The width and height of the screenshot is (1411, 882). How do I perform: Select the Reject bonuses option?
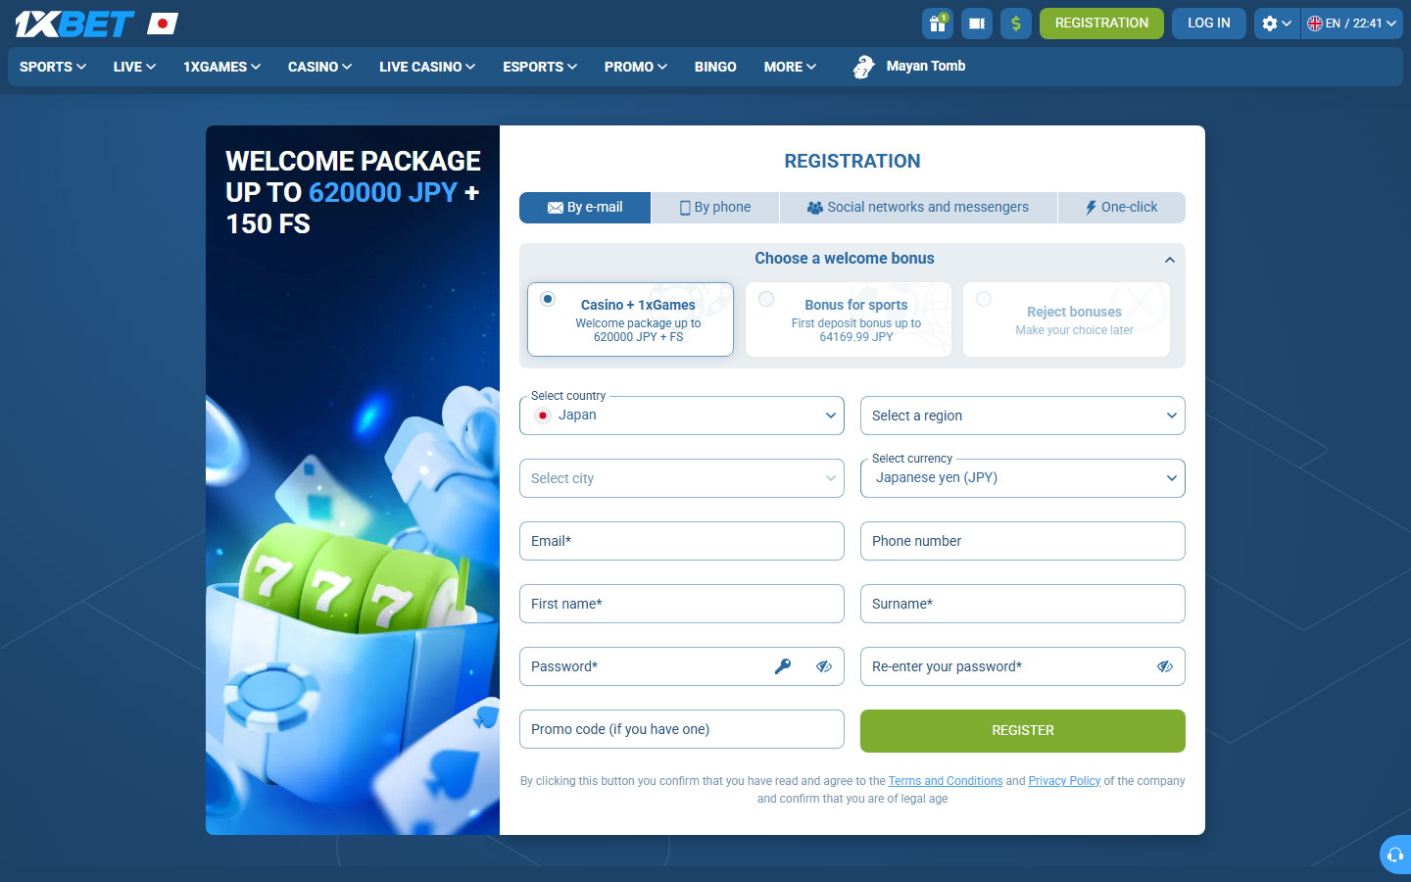[1066, 319]
